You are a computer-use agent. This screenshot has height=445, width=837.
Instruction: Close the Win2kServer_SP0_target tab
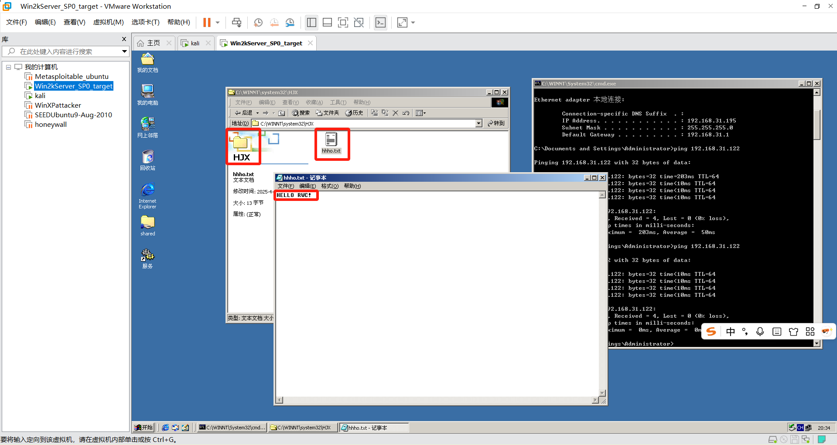click(310, 43)
